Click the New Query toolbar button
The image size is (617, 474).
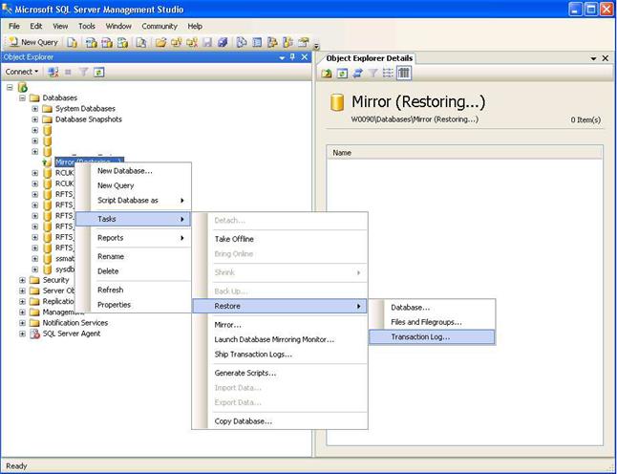(33, 42)
